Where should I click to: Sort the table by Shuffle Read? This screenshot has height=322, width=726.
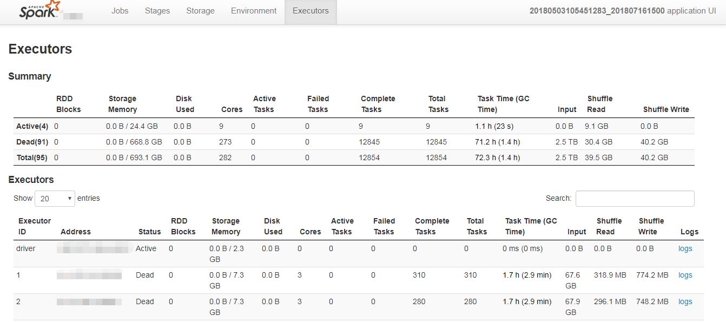pos(609,226)
